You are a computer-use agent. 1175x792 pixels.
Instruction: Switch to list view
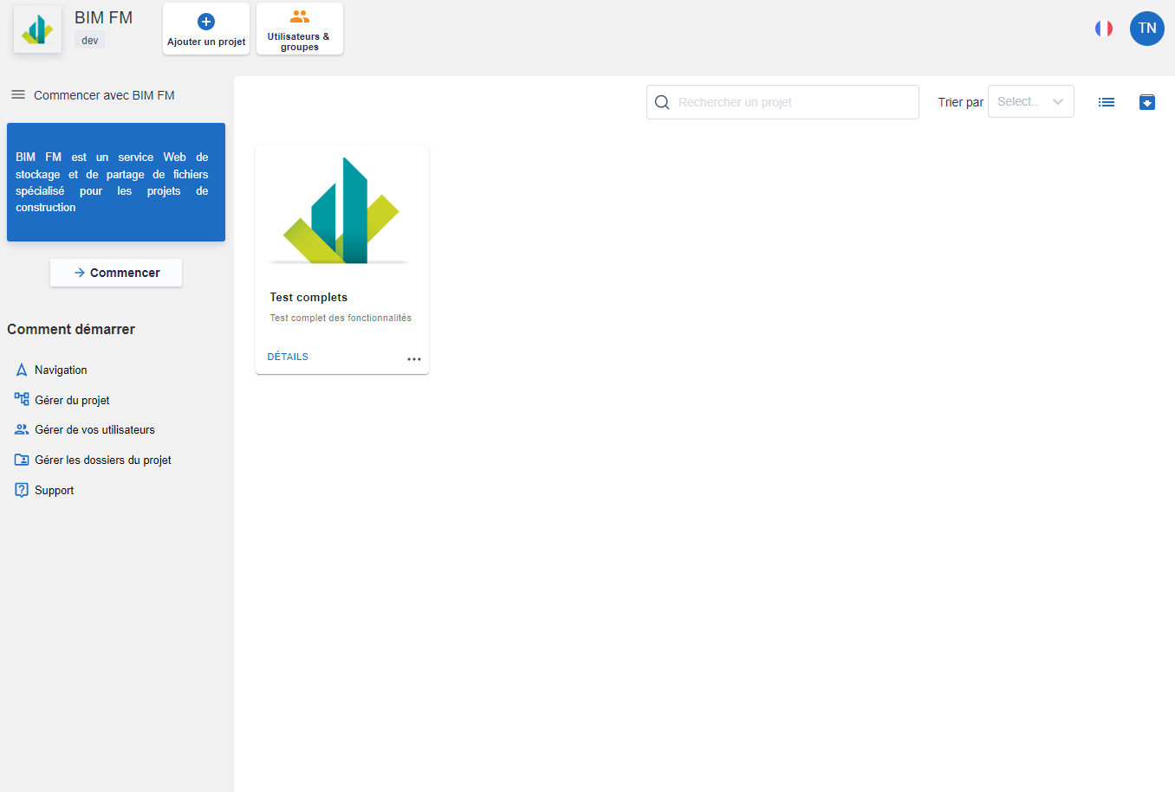(x=1106, y=102)
